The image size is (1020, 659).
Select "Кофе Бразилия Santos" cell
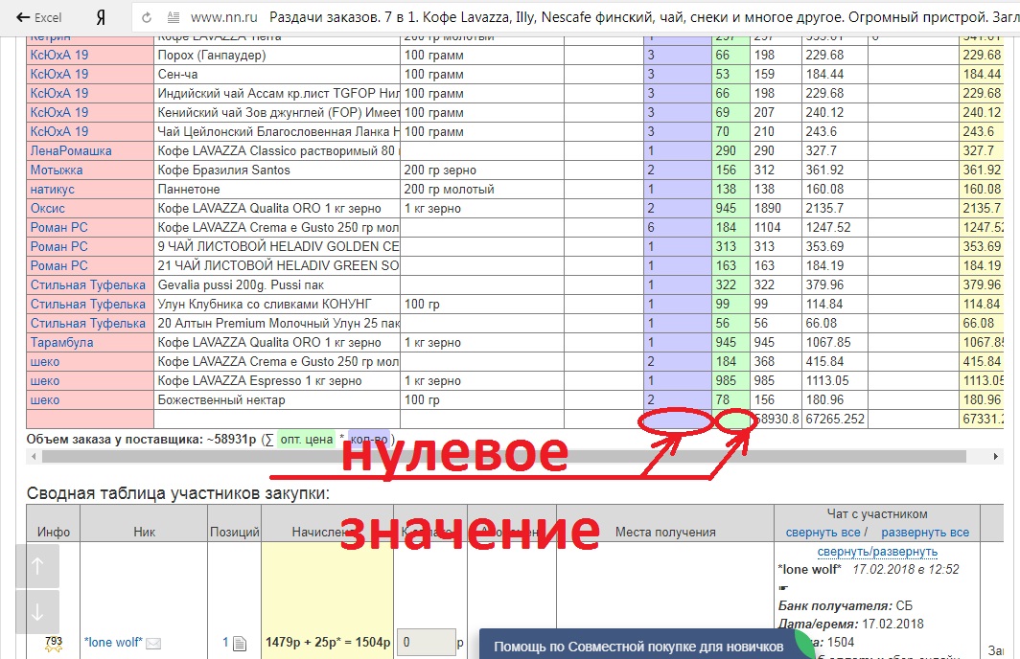click(277, 170)
